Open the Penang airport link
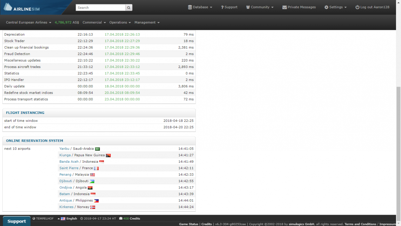The height and width of the screenshot is (226, 401). click(x=65, y=174)
